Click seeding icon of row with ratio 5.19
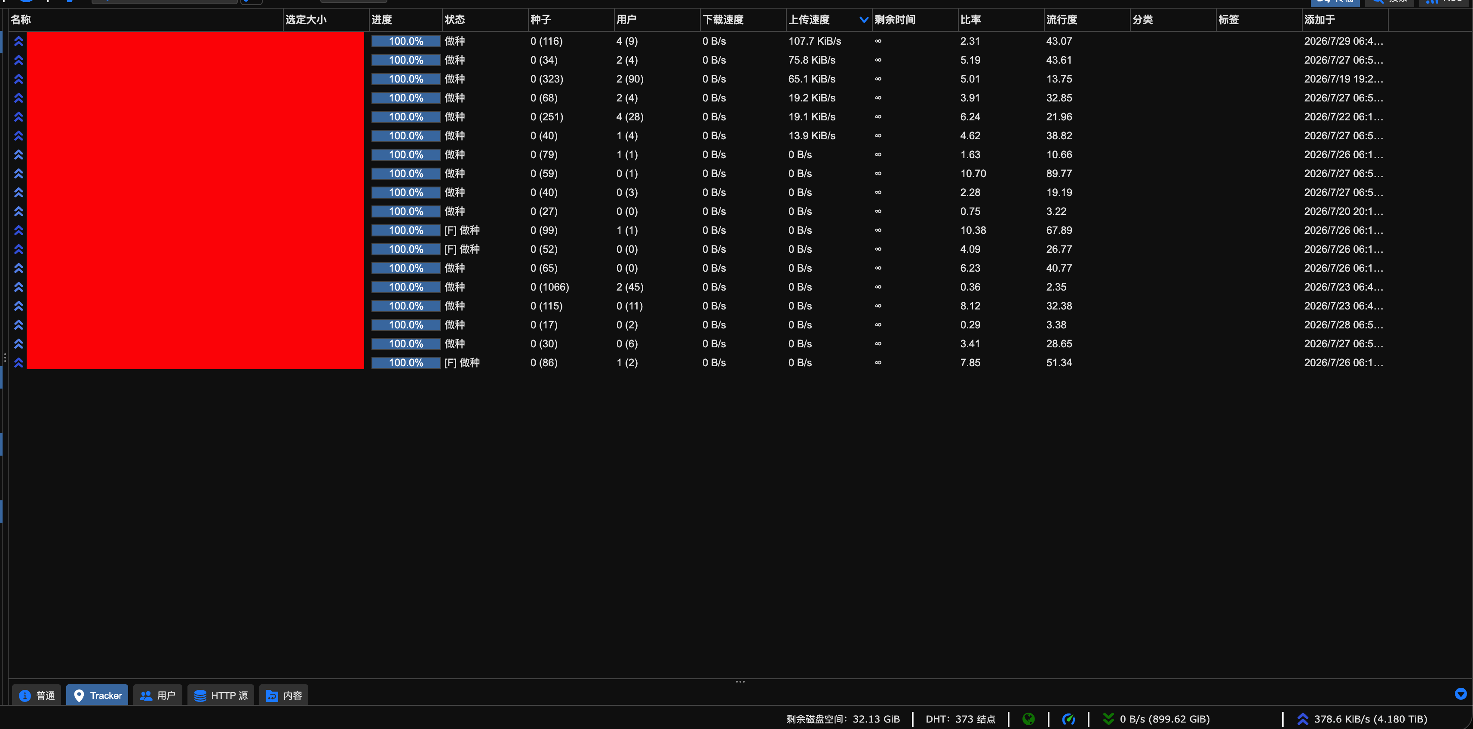The image size is (1473, 729). pyautogui.click(x=18, y=60)
